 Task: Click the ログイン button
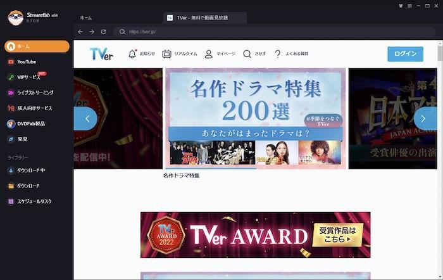[x=405, y=54]
